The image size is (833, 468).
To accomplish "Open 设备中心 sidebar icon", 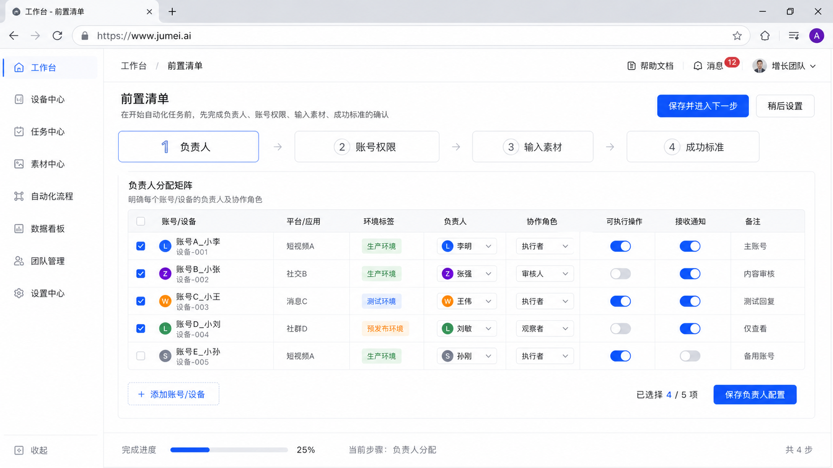I will click(19, 99).
